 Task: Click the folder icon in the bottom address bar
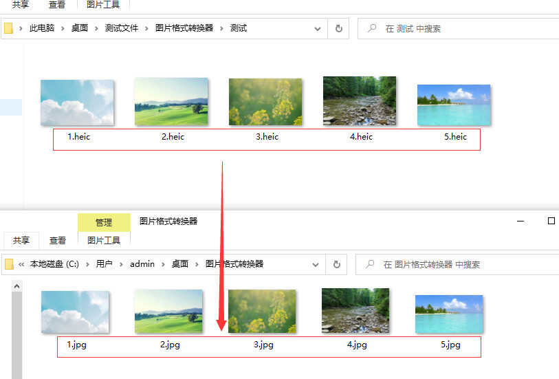10,264
